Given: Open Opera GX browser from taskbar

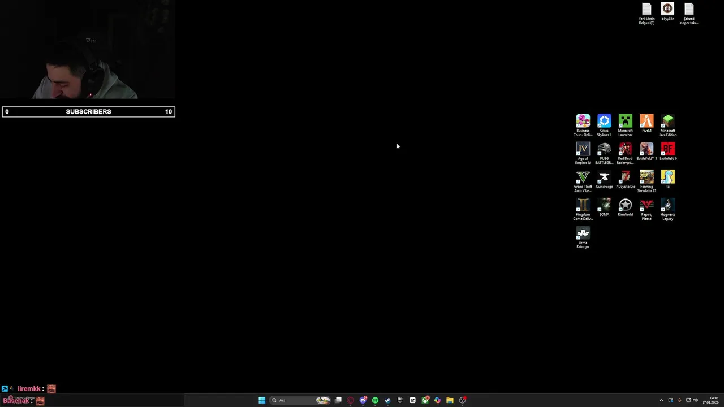Looking at the screenshot, I should coord(351,400).
